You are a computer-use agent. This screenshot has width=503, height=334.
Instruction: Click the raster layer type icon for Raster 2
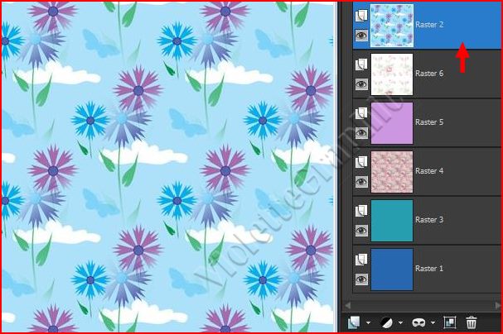click(x=360, y=16)
